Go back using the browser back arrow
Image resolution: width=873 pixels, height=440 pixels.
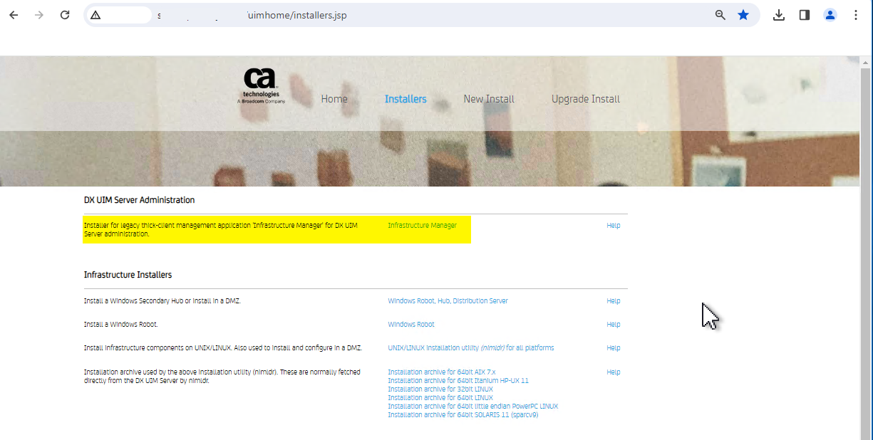click(14, 14)
